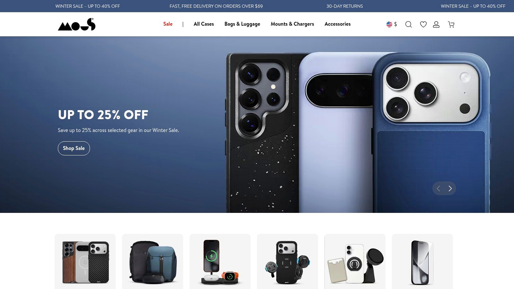Open wireless charger stand thumbnail
This screenshot has width=514, height=289.
(220, 261)
